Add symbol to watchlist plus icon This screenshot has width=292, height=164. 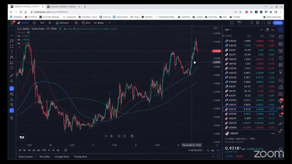tap(261, 30)
